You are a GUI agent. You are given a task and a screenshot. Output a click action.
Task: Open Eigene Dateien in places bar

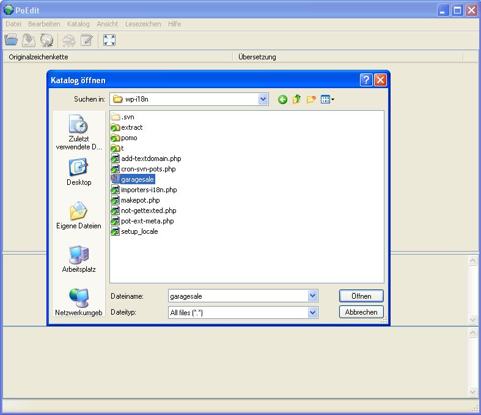click(79, 215)
